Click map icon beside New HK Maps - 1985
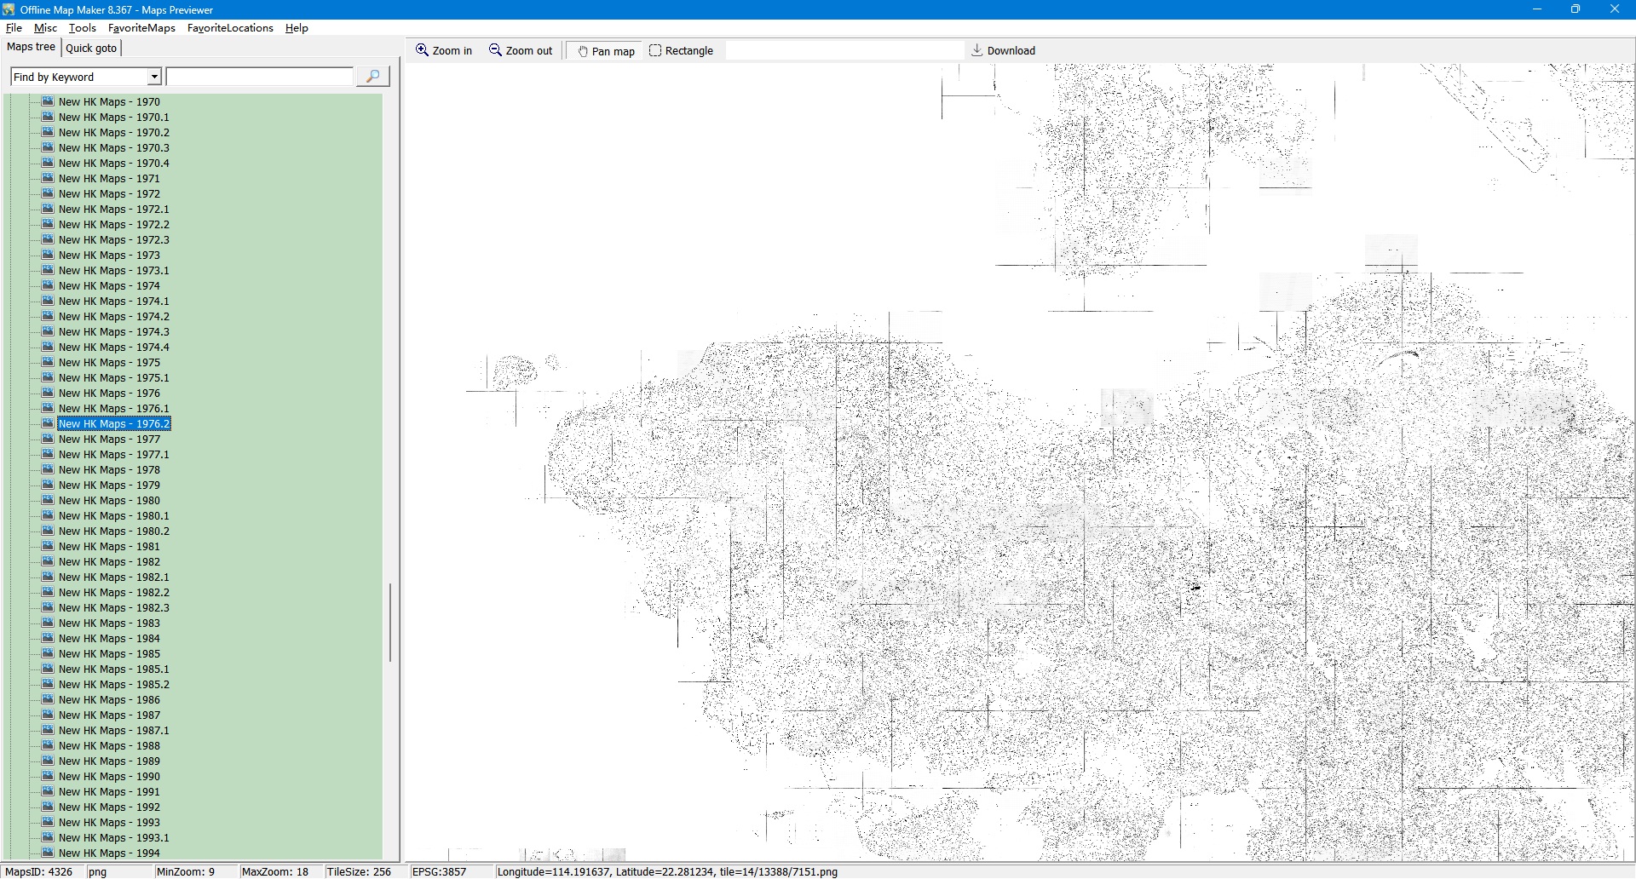Image resolution: width=1636 pixels, height=879 pixels. click(x=48, y=653)
